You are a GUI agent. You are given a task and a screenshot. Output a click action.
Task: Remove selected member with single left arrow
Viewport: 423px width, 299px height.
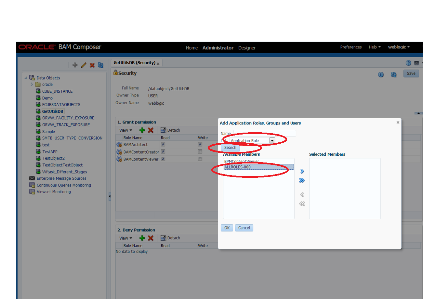[302, 195]
